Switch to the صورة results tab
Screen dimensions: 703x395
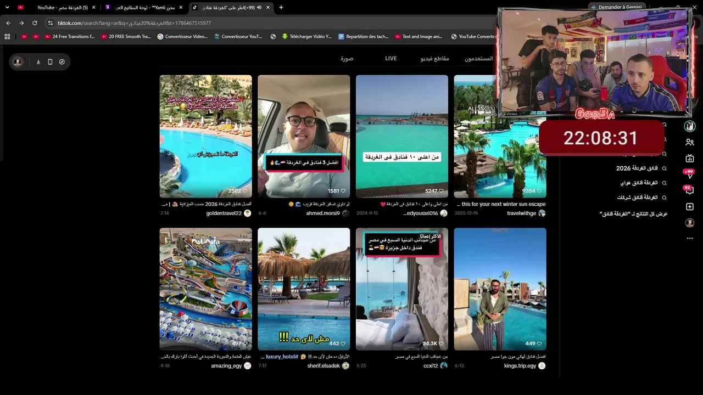coord(347,59)
